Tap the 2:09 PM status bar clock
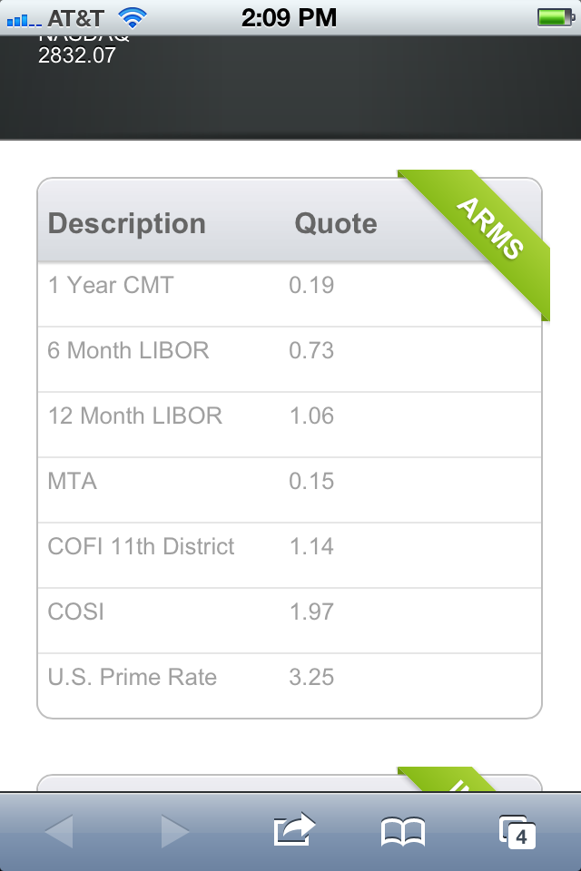The image size is (581, 871). [289, 18]
